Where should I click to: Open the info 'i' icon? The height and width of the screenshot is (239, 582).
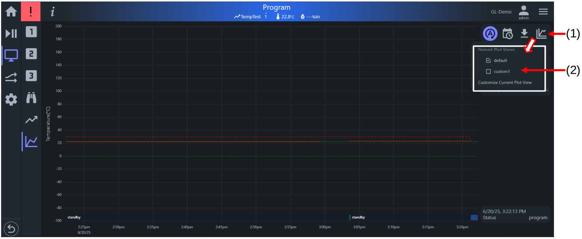53,12
